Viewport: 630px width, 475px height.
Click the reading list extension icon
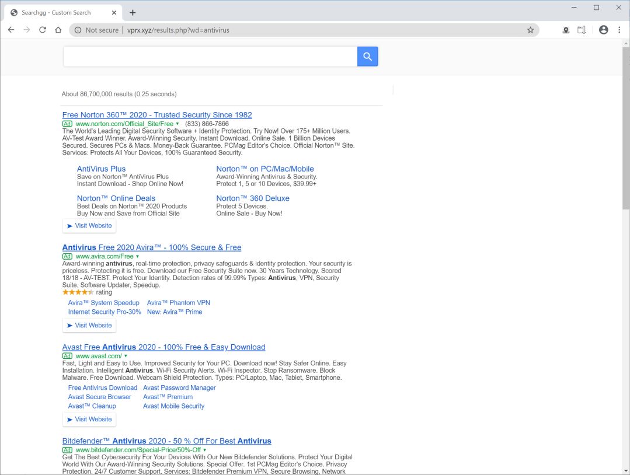click(x=582, y=30)
